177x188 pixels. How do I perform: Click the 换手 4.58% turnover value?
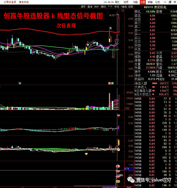(x=152, y=72)
